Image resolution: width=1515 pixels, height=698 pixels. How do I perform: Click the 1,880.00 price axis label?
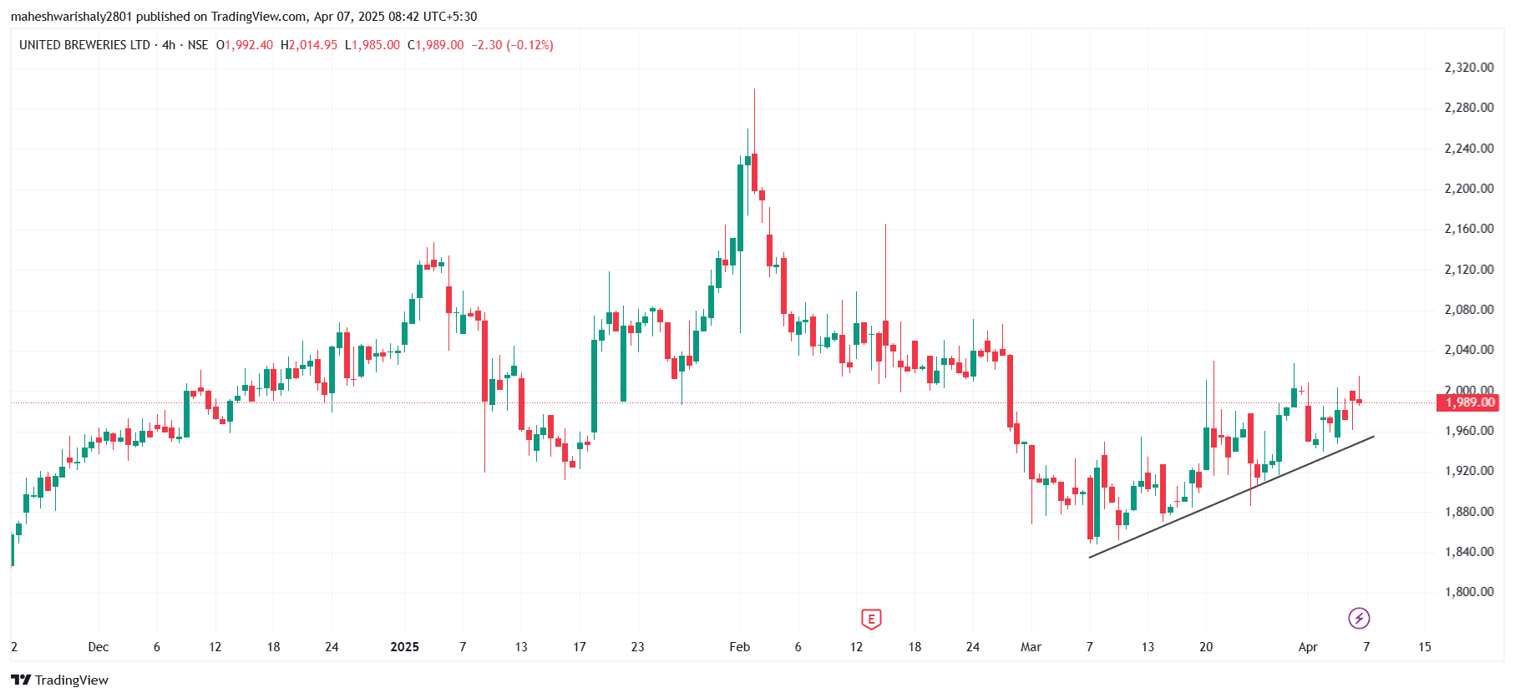point(1469,512)
